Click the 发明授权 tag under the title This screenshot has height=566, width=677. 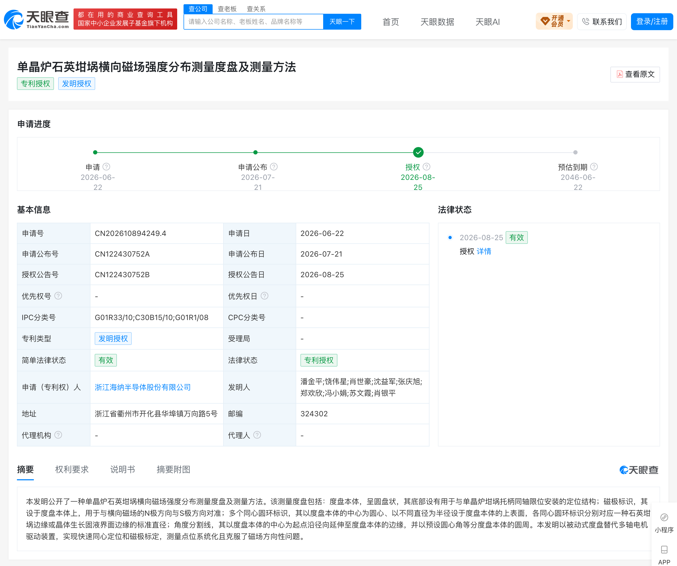[x=76, y=84]
